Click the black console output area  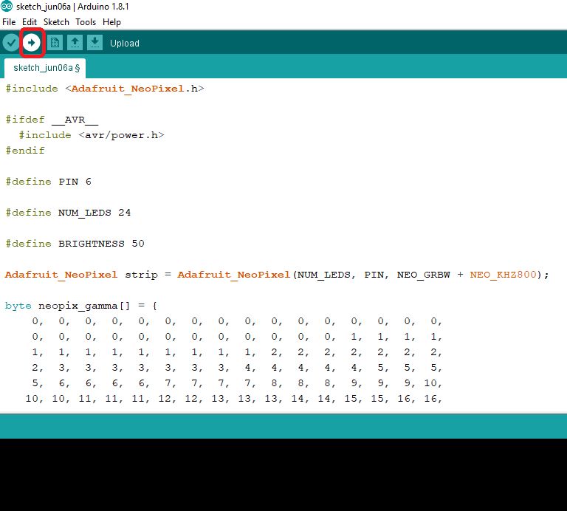[x=283, y=475]
